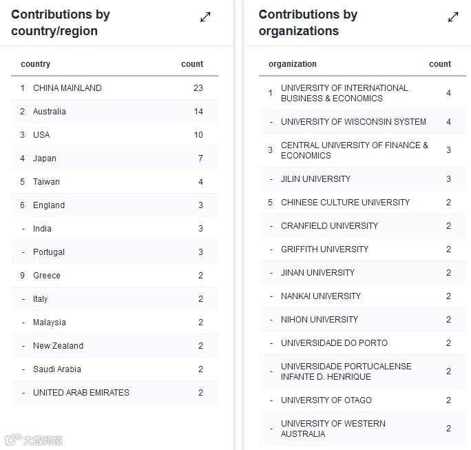The image size is (471, 450).
Task: Click JILIN UNIVERSITY entry
Action: pos(315,179)
